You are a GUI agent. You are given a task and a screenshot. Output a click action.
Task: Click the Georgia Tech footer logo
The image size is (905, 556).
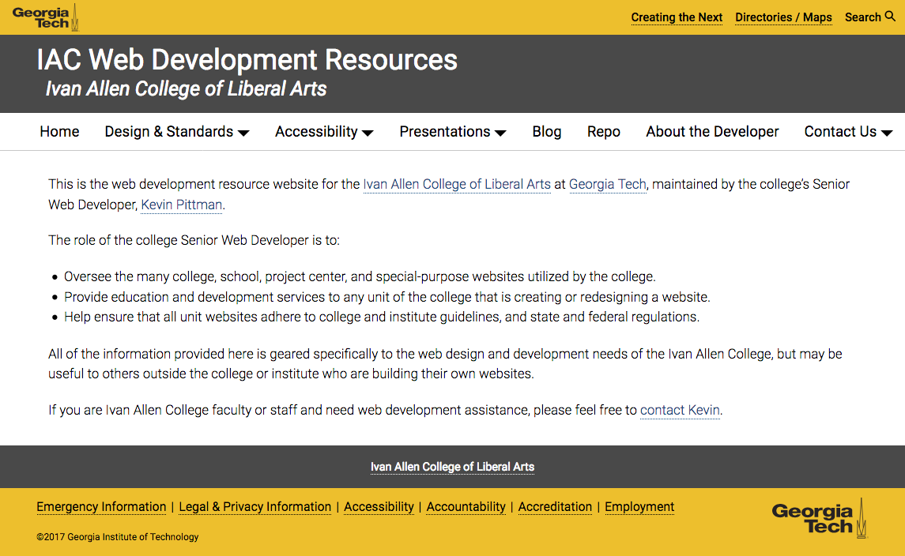(x=818, y=519)
